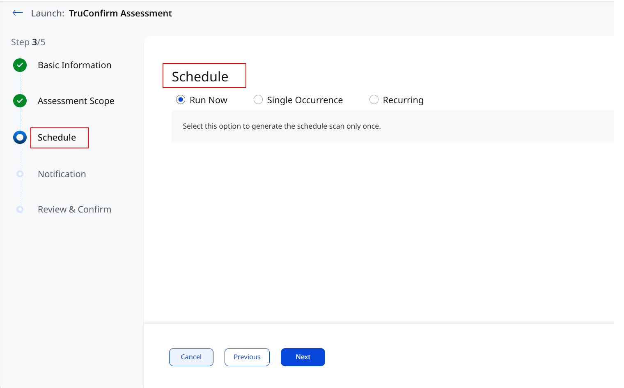
Task: Click the active Schedule step circle
Action: (x=20, y=137)
